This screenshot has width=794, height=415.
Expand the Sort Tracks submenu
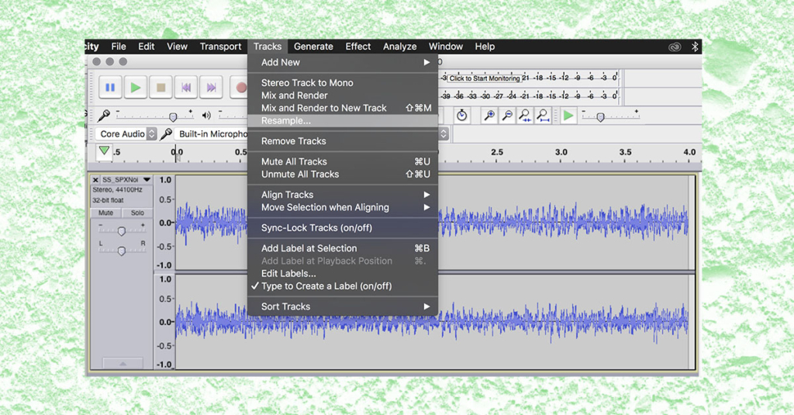343,306
